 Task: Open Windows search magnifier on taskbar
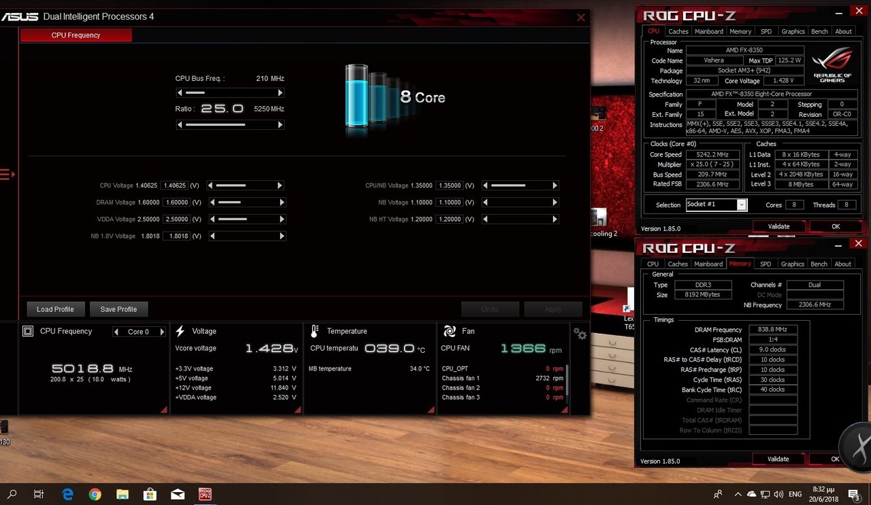(12, 494)
